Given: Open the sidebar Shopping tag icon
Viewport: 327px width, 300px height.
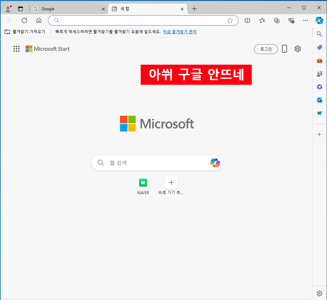Looking at the screenshot, I should coord(319,47).
